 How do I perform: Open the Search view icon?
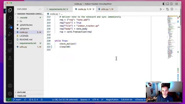coord(10,18)
